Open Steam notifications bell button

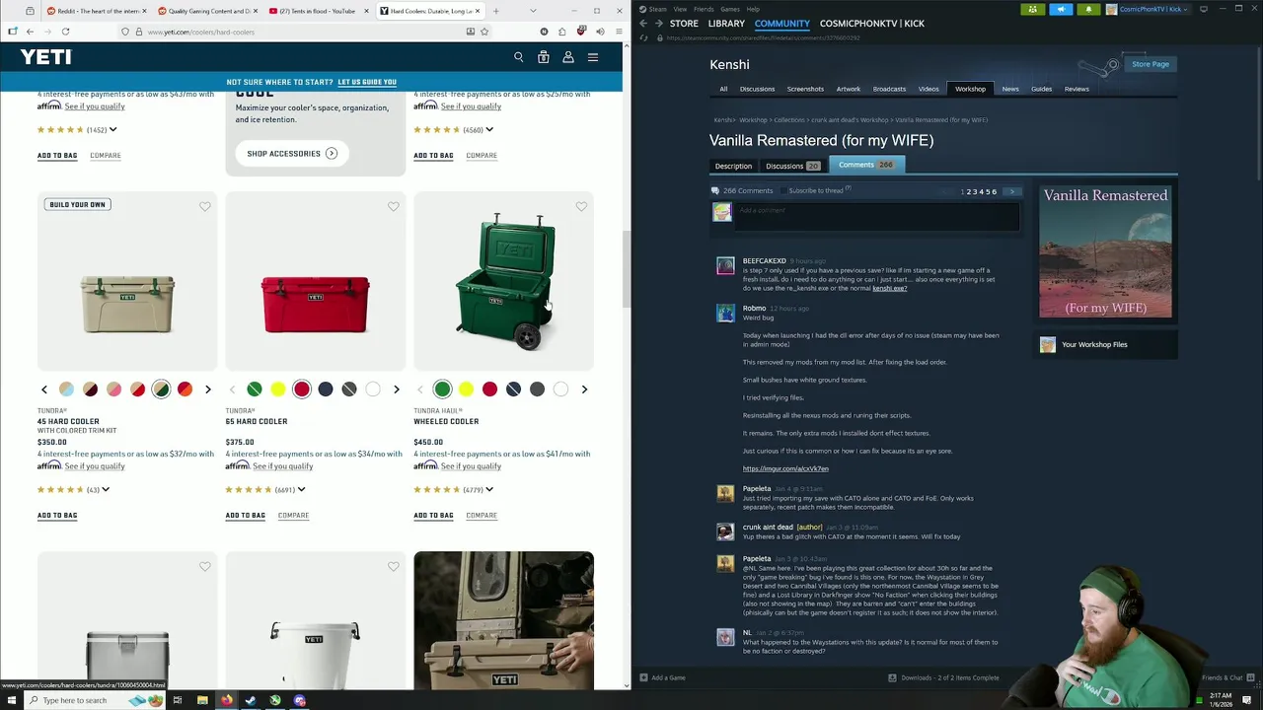coord(1088,9)
